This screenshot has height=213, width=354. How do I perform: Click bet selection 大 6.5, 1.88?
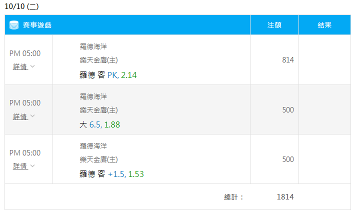point(100,124)
